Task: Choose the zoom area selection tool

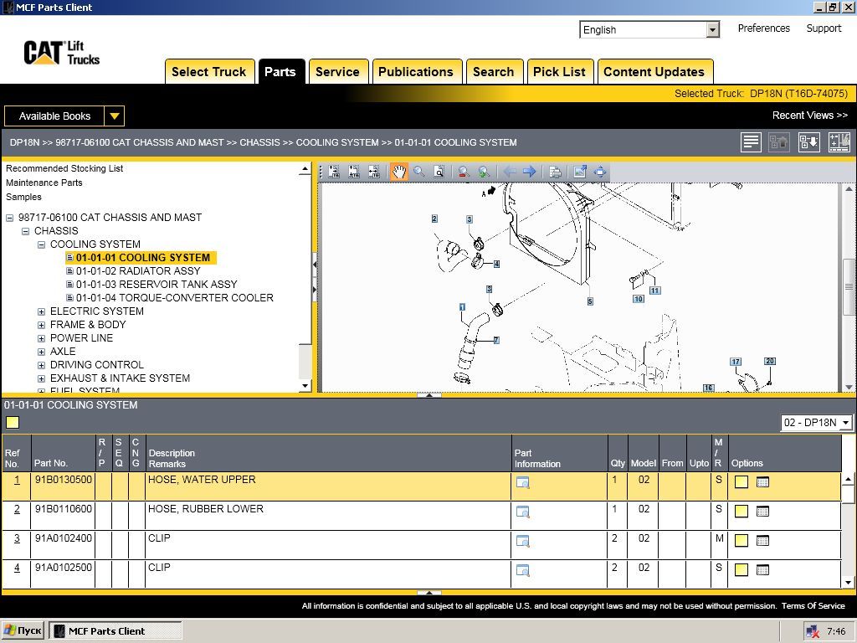Action: (x=439, y=172)
